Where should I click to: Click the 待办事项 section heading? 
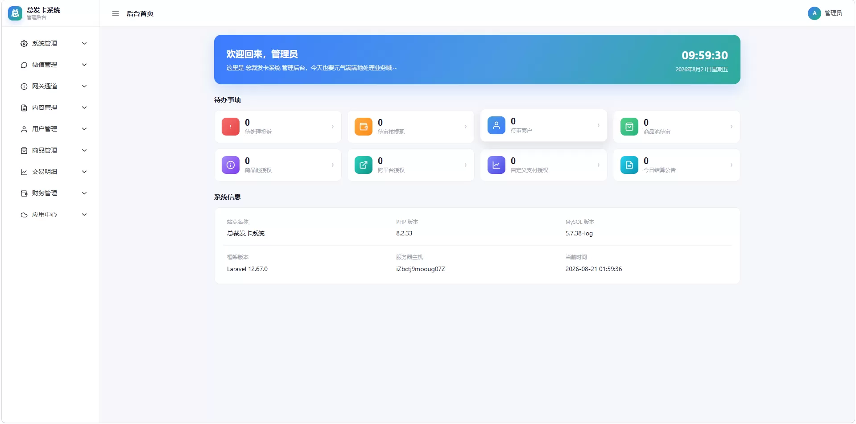click(227, 100)
